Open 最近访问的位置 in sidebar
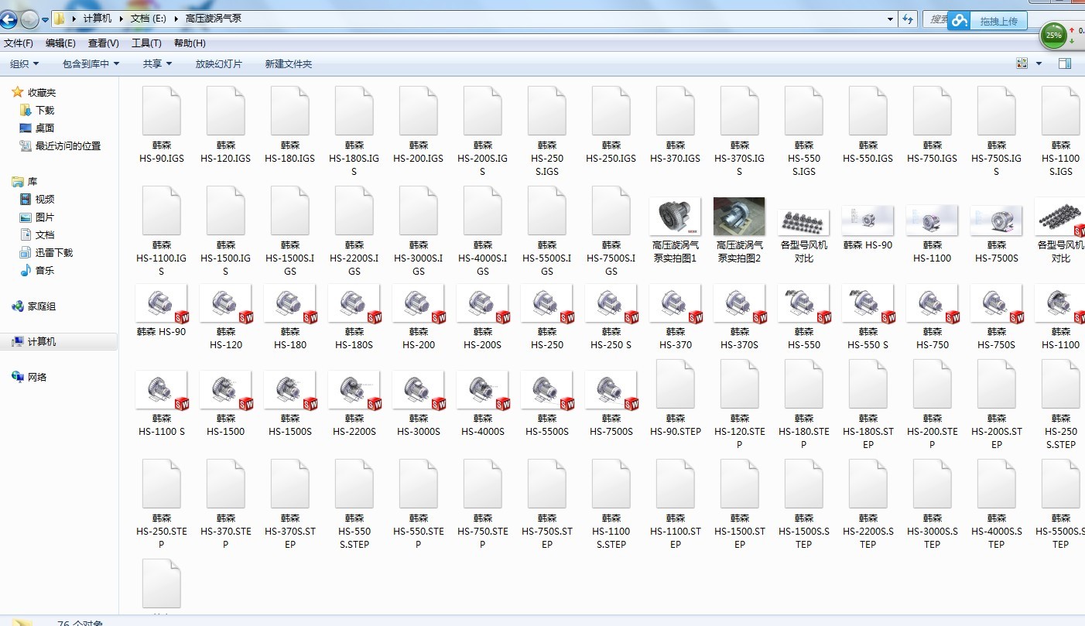This screenshot has width=1085, height=626. (x=60, y=145)
